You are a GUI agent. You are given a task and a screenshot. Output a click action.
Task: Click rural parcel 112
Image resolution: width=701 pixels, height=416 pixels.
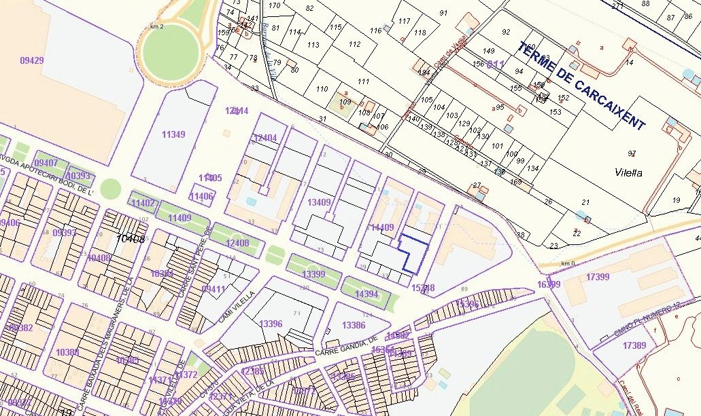pyautogui.click(x=354, y=43)
